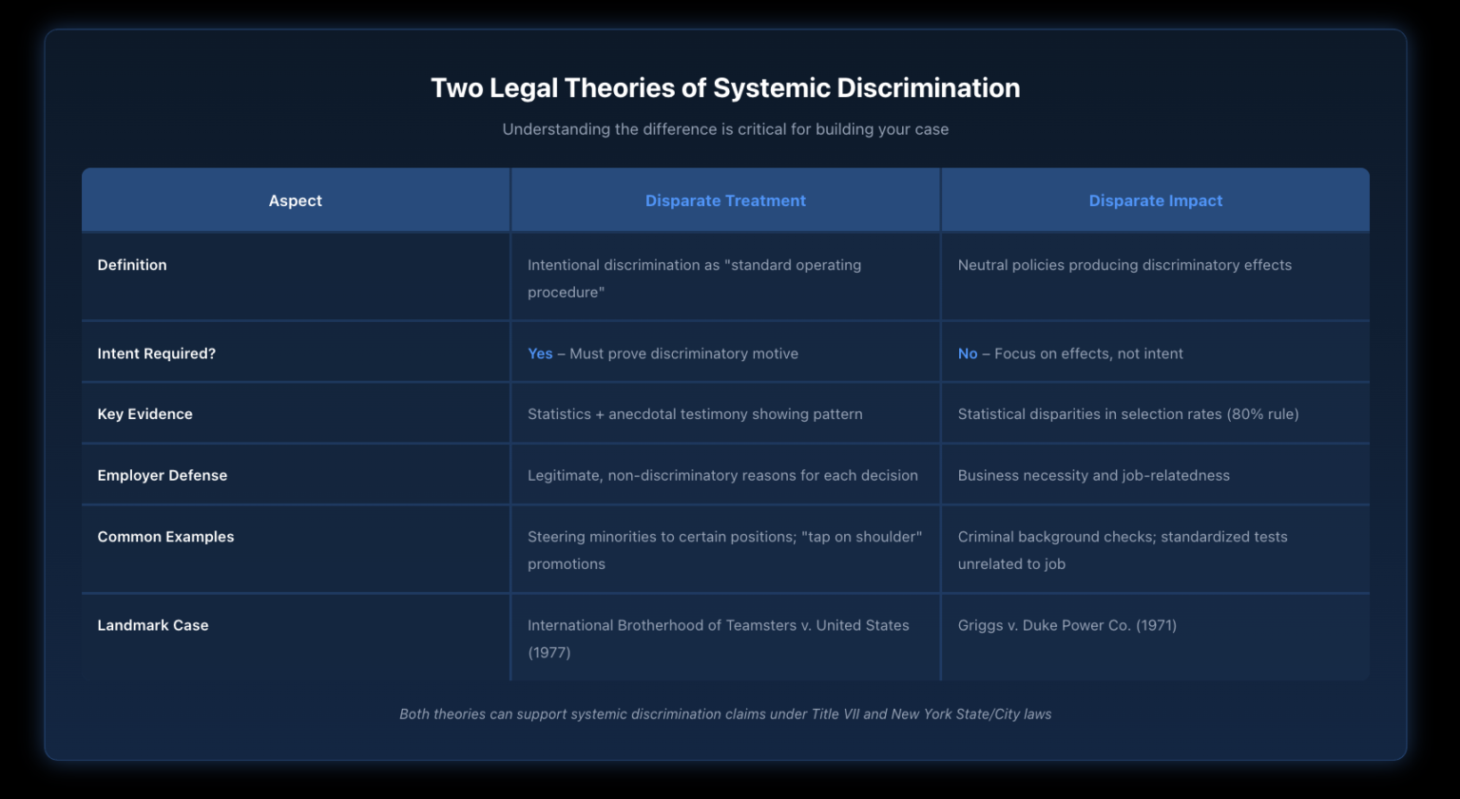The height and width of the screenshot is (799, 1460).
Task: Select the criminal background checks example cell
Action: pos(1123,549)
